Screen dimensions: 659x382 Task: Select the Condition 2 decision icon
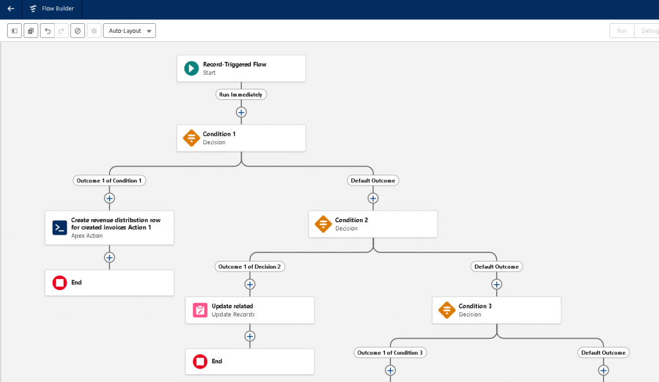pos(323,224)
